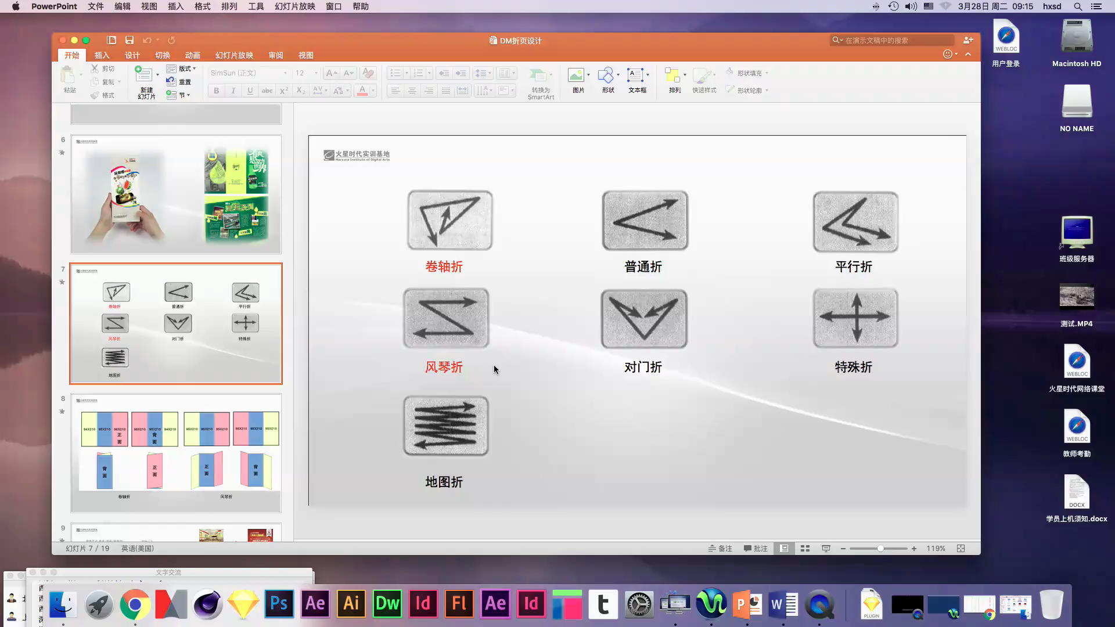This screenshot has width=1115, height=627.
Task: Open the 幻灯片放映 menu in the menu bar
Action: 294,6
